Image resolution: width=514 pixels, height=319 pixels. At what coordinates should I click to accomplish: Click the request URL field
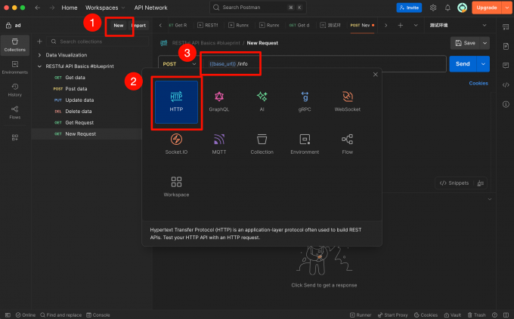323,64
